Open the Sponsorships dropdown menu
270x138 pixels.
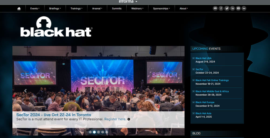tap(161, 8)
